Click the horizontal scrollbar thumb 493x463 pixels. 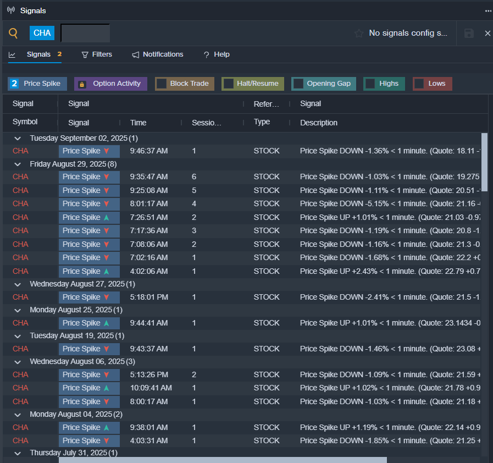[x=223, y=460]
